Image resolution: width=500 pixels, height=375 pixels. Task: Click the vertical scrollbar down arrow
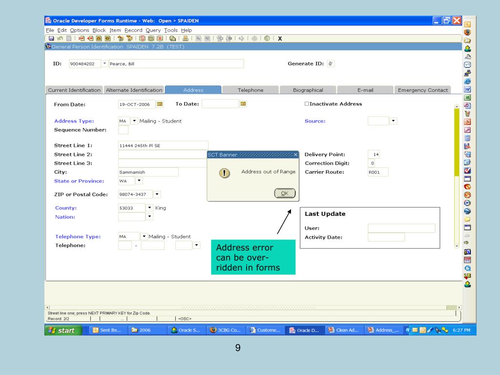(x=457, y=246)
